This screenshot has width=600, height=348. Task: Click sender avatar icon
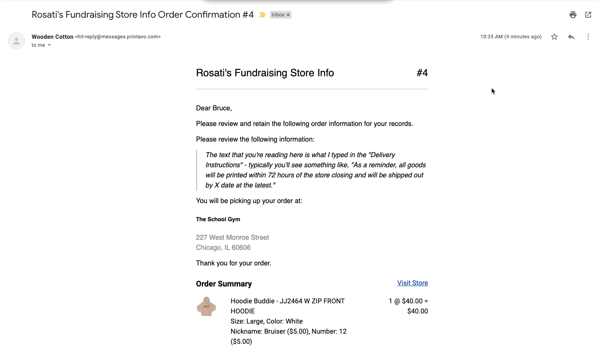click(16, 41)
